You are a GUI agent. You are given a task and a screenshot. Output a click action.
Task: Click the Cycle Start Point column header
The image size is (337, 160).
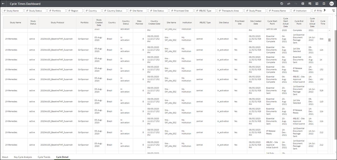click(272, 22)
